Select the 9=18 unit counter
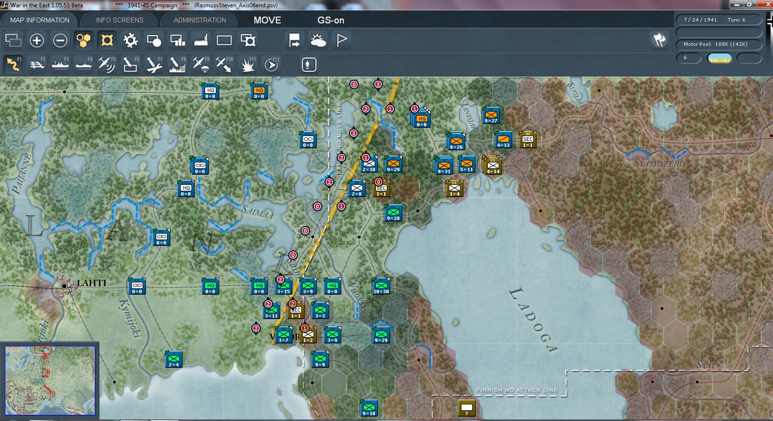Viewport: 773px width, 421px height. click(369, 408)
